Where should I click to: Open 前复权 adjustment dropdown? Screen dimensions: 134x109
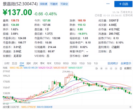tap(128, 68)
